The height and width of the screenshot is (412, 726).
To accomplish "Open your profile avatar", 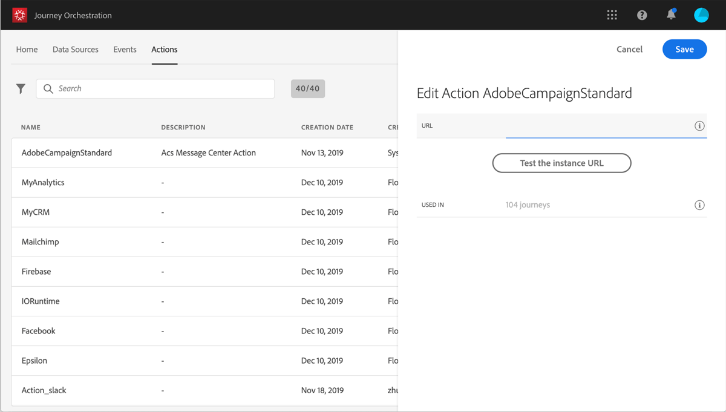I will click(701, 15).
